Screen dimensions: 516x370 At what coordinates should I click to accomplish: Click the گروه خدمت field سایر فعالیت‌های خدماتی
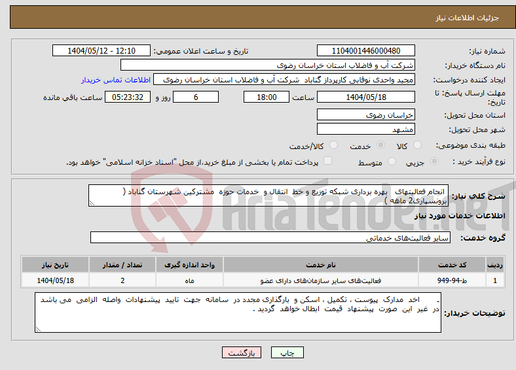point(270,237)
